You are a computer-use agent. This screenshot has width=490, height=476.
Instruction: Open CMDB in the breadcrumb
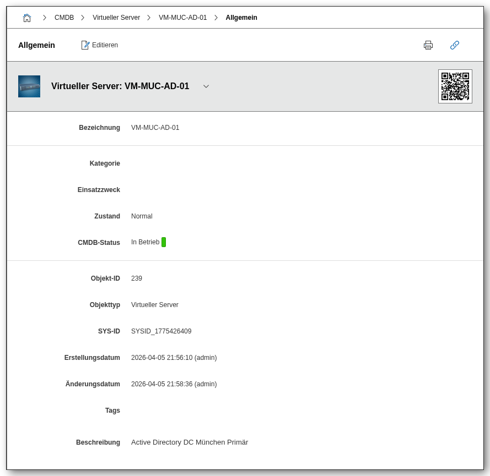(64, 18)
